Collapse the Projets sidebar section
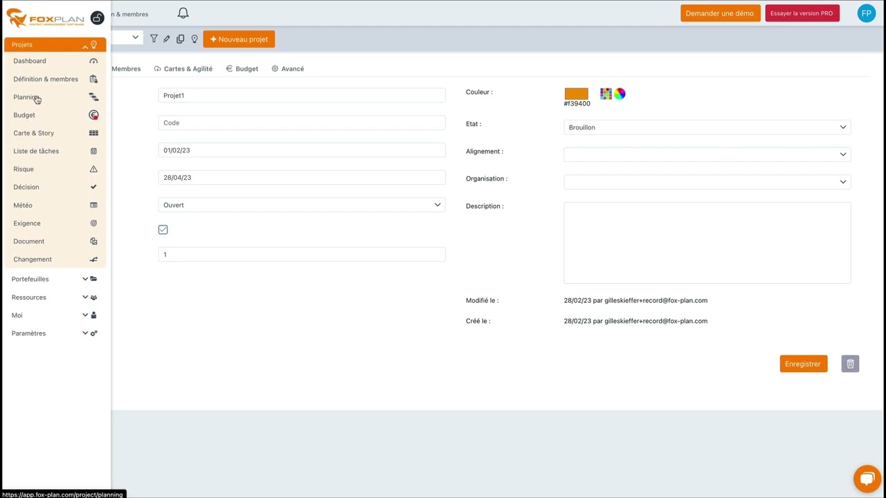Screen dimensions: 886x498 tap(55, 44)
